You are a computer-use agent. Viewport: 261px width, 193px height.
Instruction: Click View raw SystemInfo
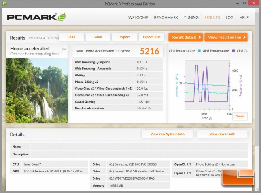(168, 134)
